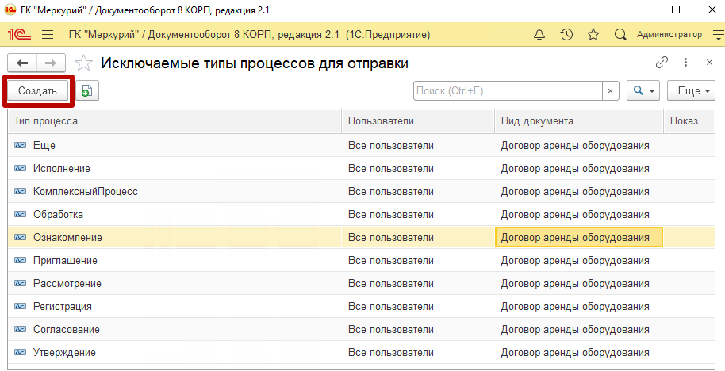Click into the Поиск search field
The width and height of the screenshot is (725, 371).
[508, 90]
